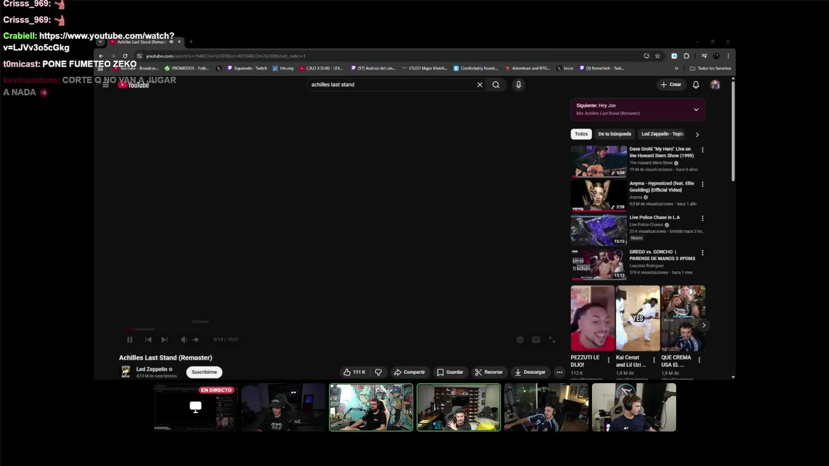Image resolution: width=829 pixels, height=466 pixels.
Task: Start voice search with microphone
Action: point(518,85)
